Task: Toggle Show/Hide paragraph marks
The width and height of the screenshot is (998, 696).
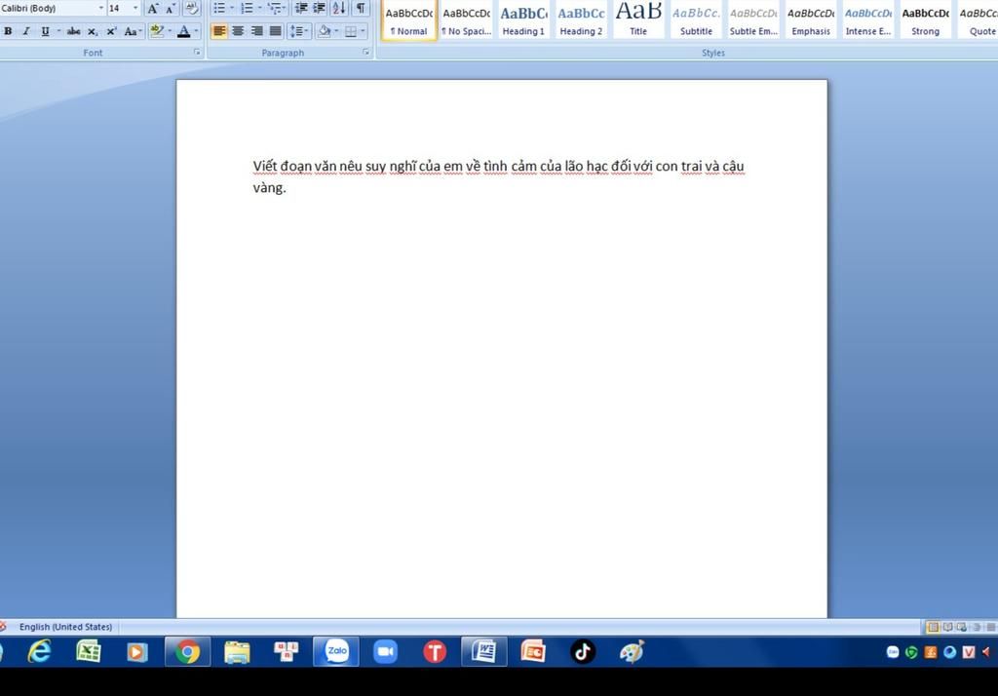Action: coord(361,8)
